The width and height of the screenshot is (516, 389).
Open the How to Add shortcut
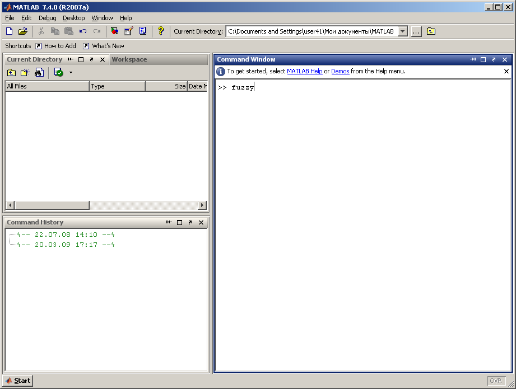tap(55, 46)
